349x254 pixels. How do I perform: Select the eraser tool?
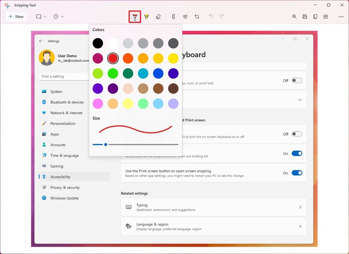click(x=158, y=17)
